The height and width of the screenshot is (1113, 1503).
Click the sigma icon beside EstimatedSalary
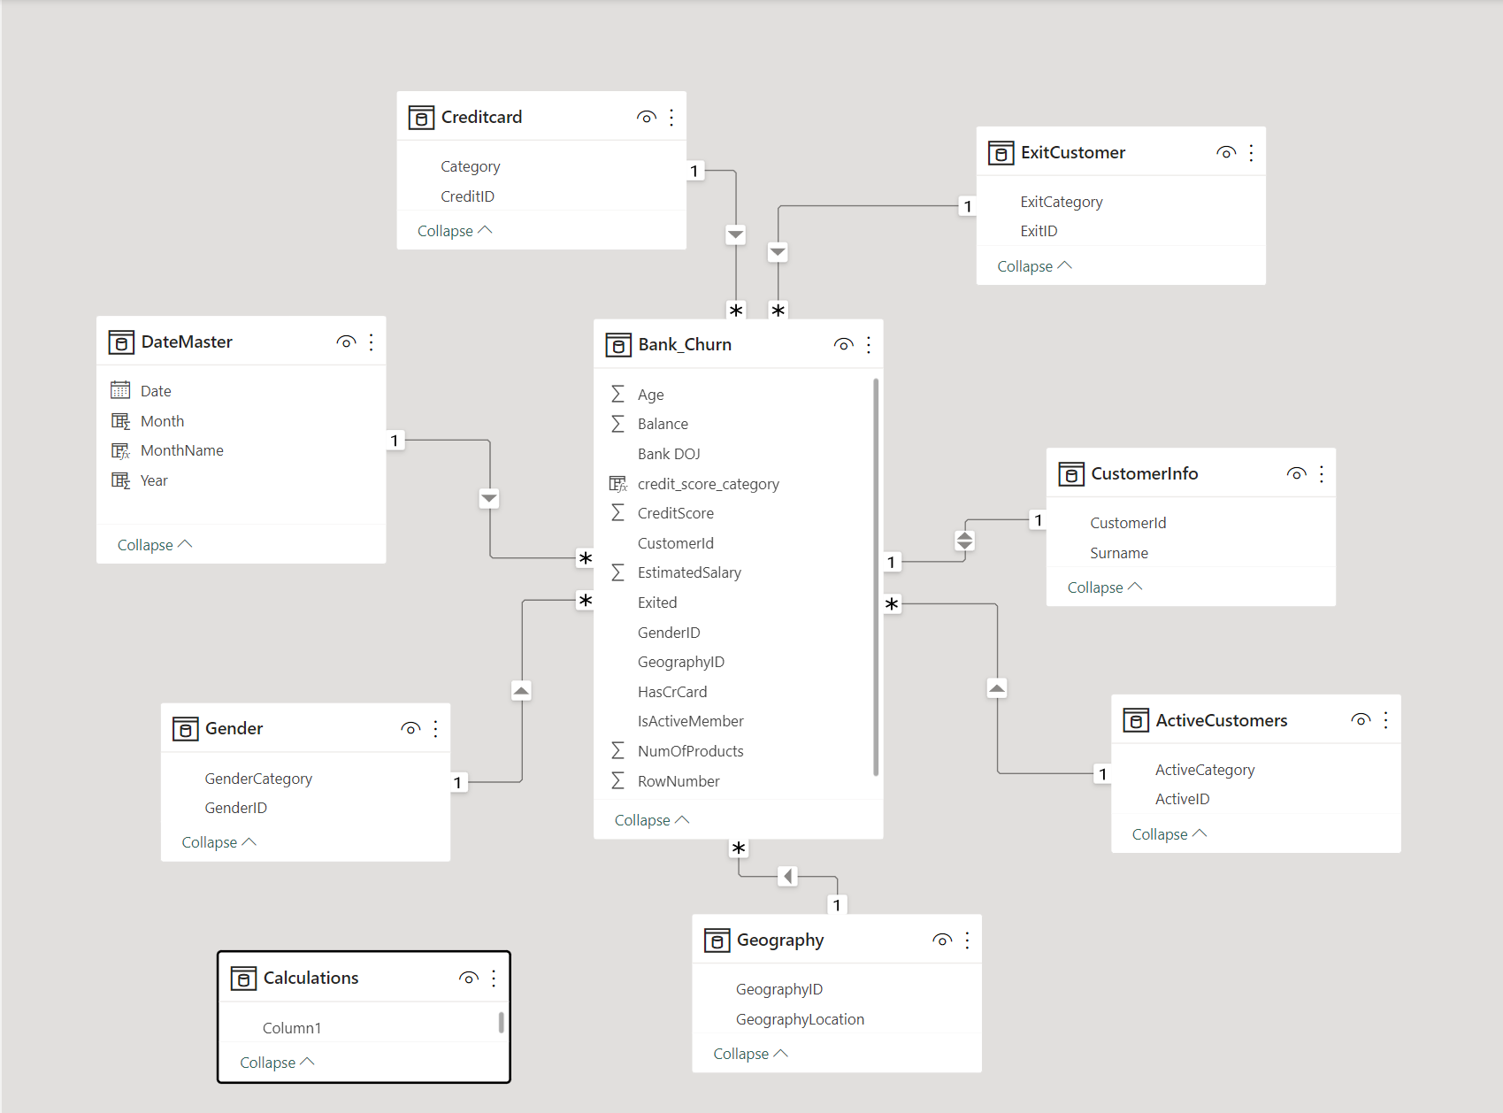(x=617, y=572)
